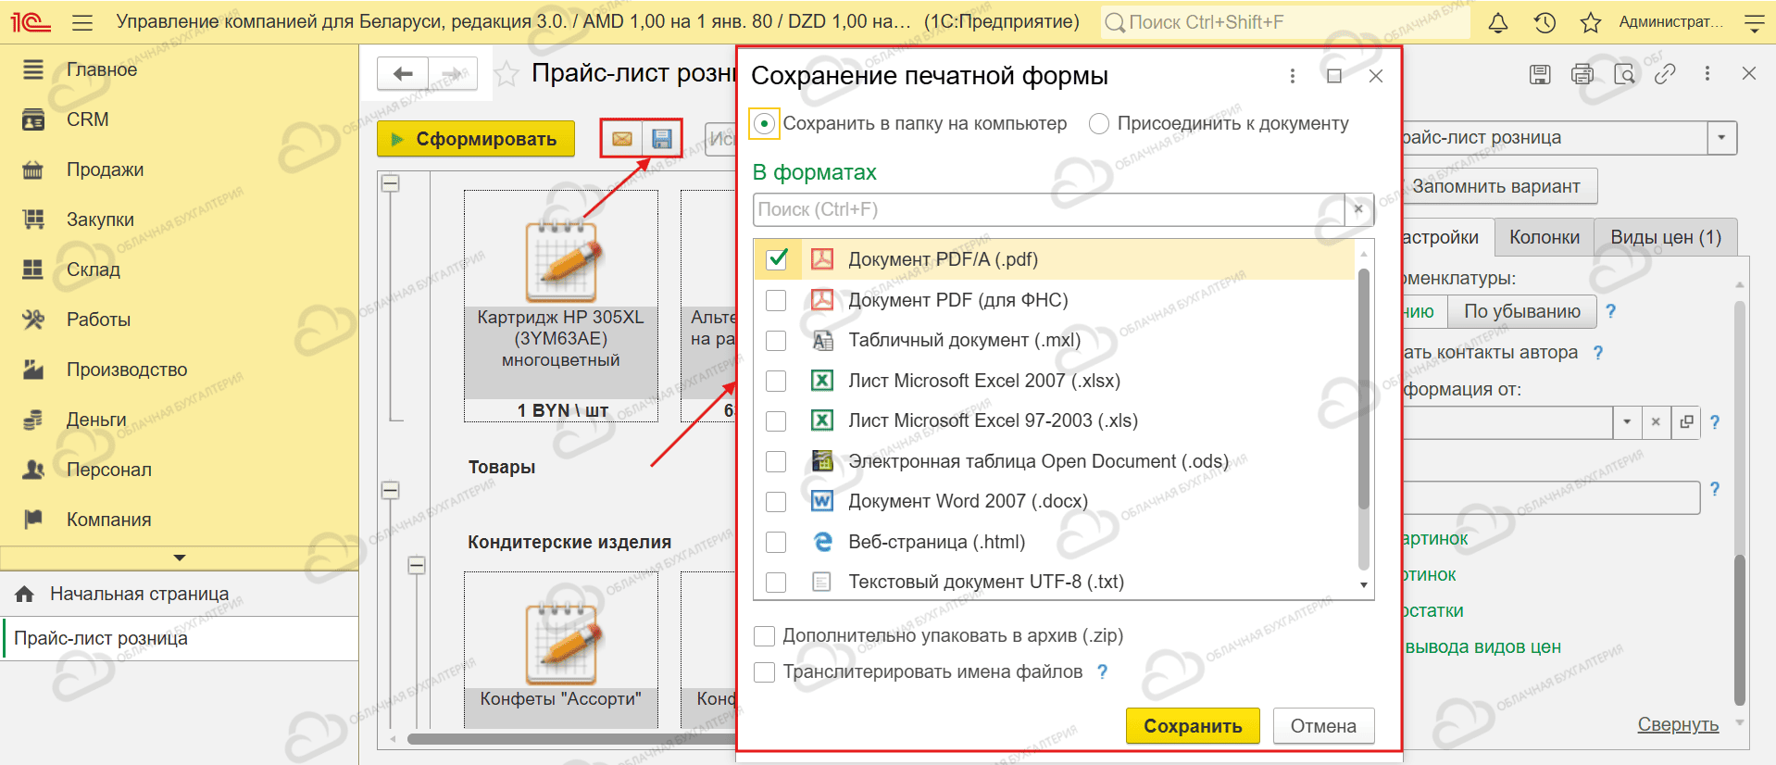This screenshot has width=1776, height=765.
Task: Go back with the left arrow button
Action: pyautogui.click(x=403, y=74)
